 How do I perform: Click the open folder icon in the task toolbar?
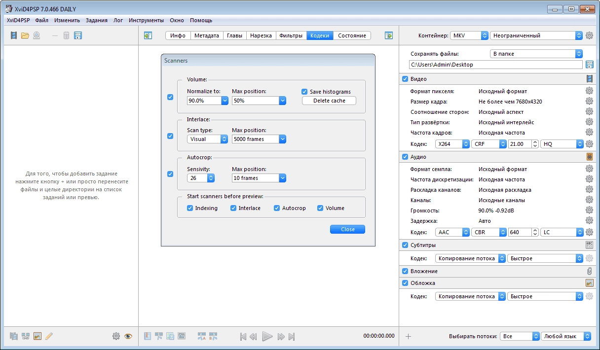pos(25,35)
